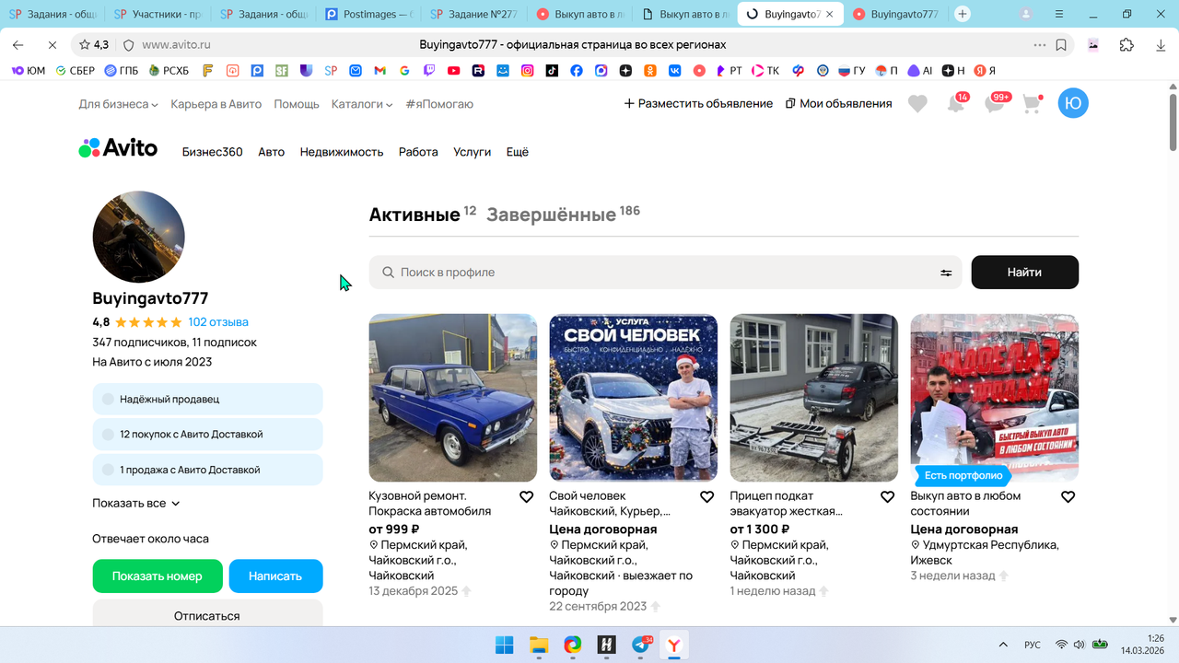Open Бизнес360 section
The width and height of the screenshot is (1179, 663).
(213, 152)
